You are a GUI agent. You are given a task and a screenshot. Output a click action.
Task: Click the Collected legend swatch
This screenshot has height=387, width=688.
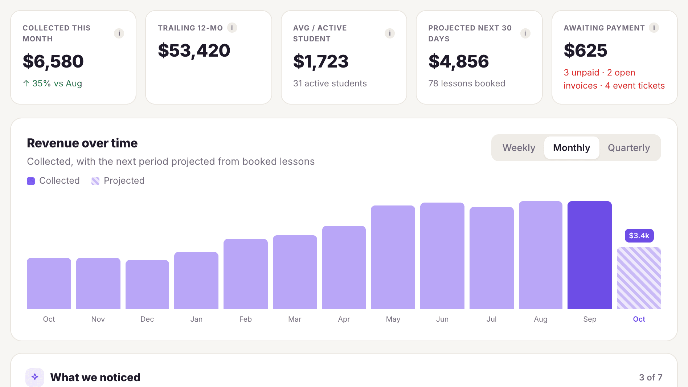coord(31,181)
